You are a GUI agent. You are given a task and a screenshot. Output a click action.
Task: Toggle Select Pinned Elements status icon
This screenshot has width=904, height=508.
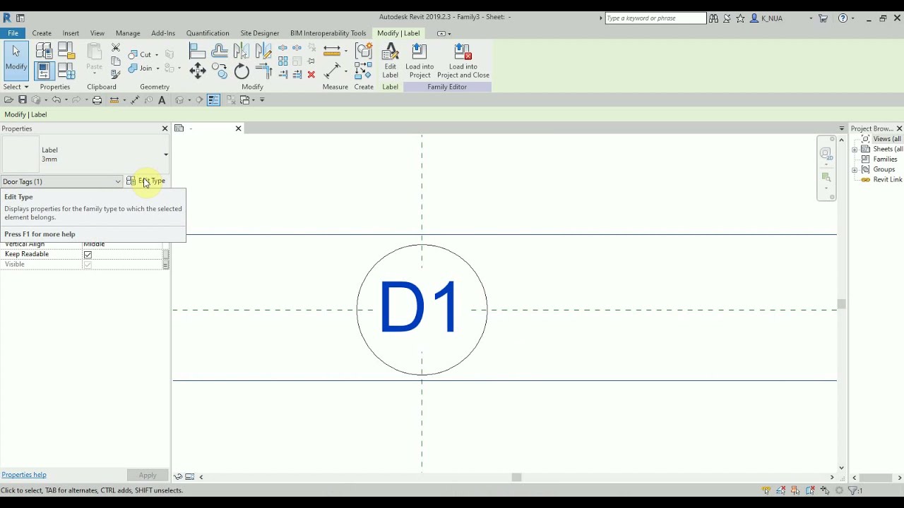click(795, 490)
